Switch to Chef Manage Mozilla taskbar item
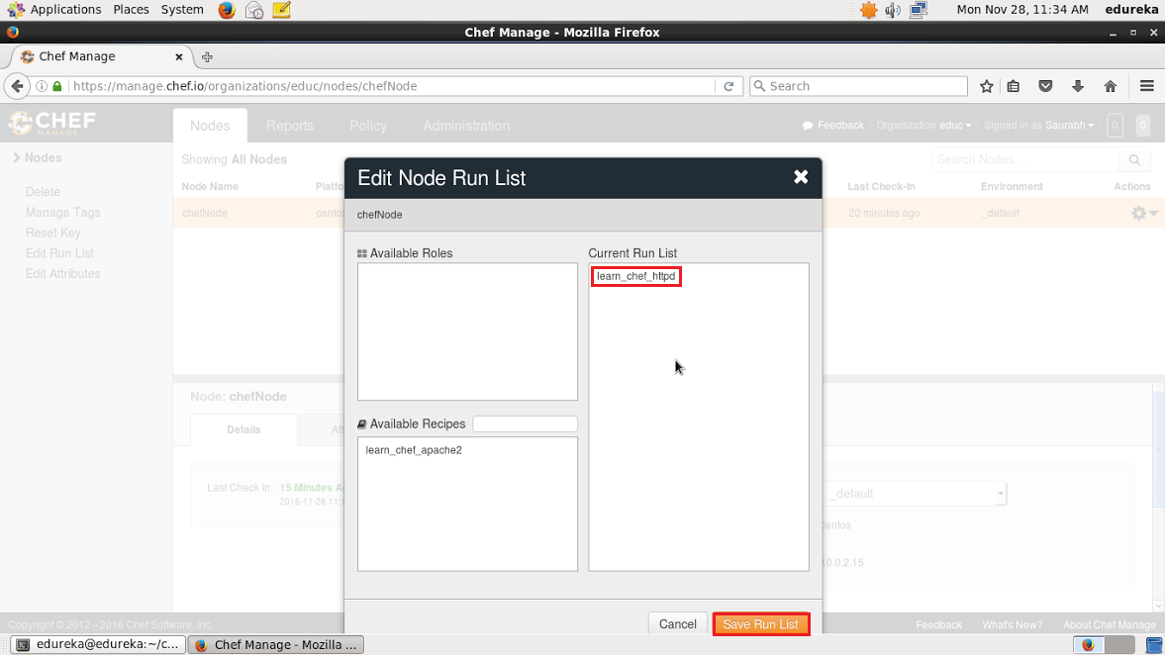The width and height of the screenshot is (1165, 655). point(275,644)
